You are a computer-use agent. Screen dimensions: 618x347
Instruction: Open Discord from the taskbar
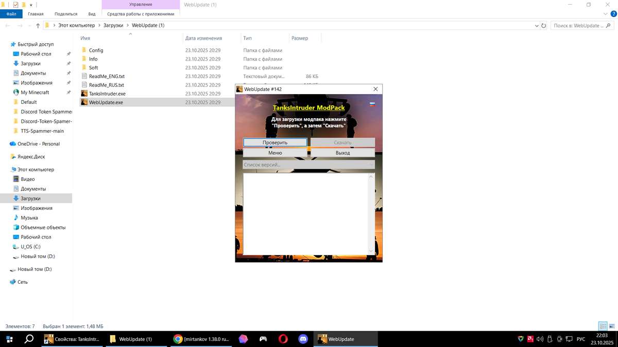(303, 339)
